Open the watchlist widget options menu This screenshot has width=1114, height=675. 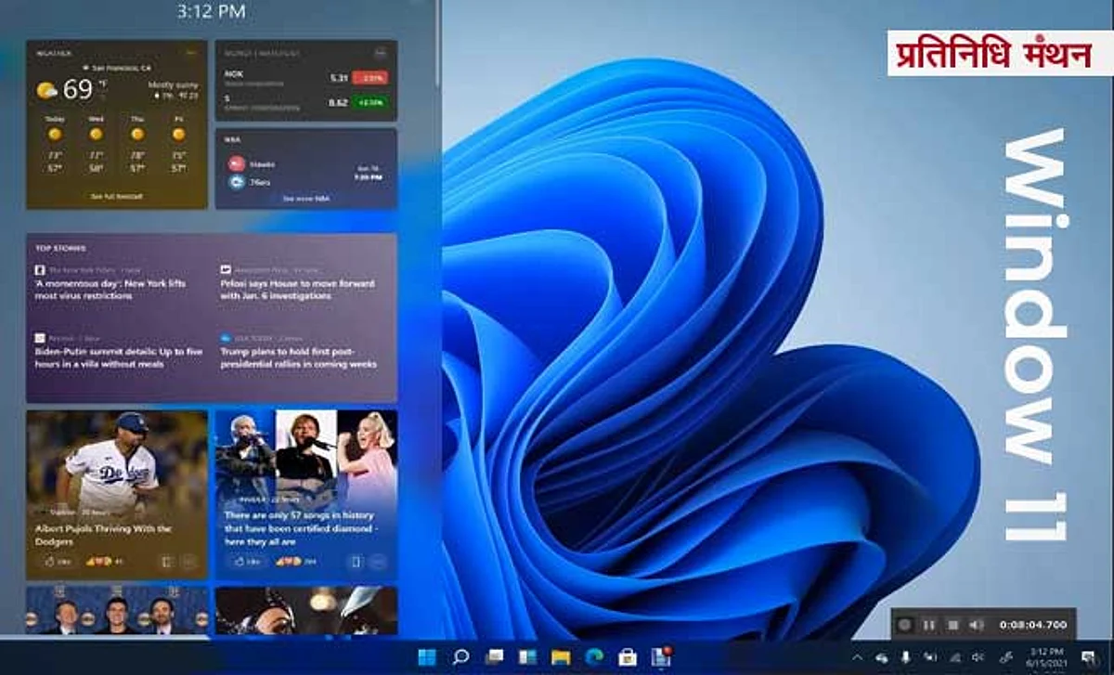[x=381, y=53]
